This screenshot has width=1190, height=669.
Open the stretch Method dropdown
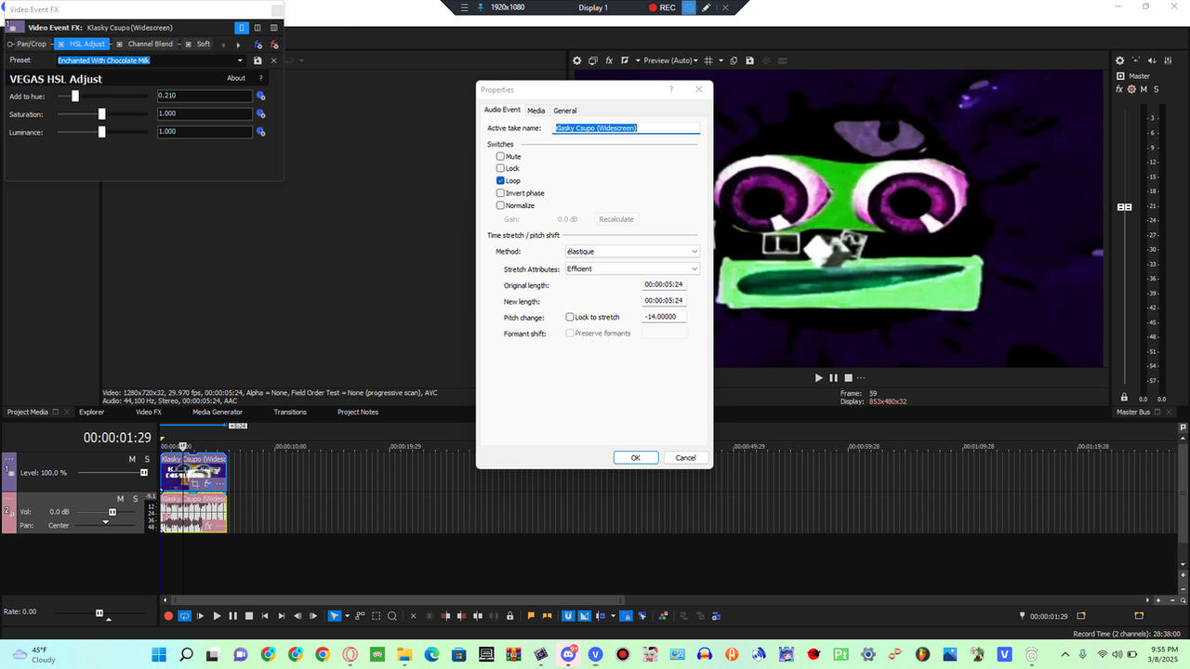click(632, 251)
